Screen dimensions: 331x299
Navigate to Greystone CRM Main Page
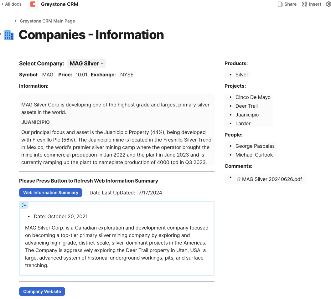(47, 21)
